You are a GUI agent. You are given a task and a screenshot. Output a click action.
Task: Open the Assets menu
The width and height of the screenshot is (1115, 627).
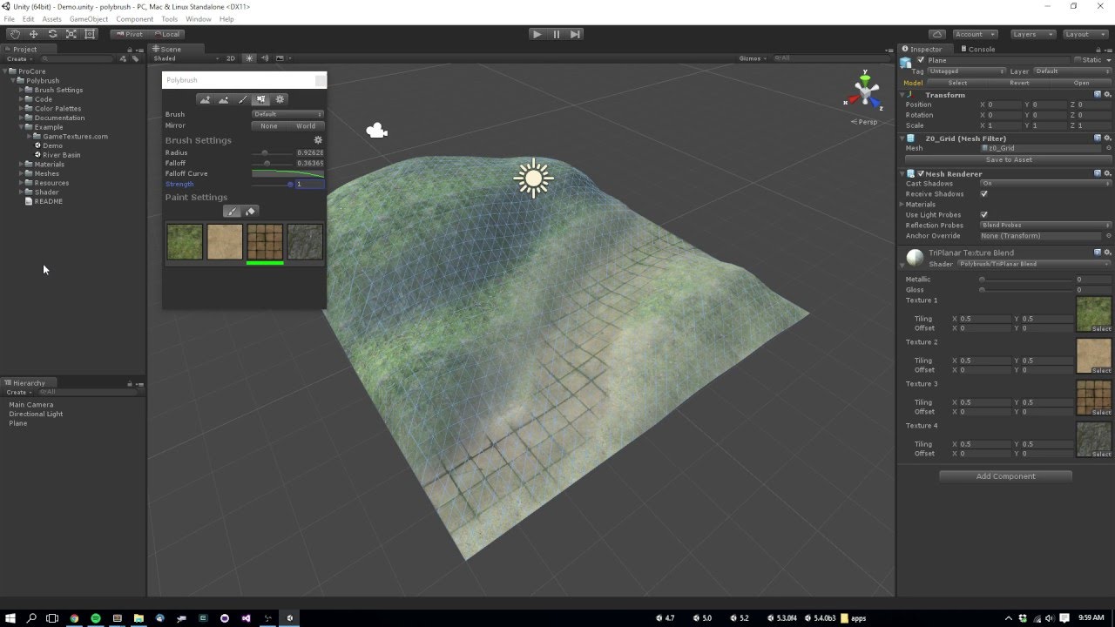[x=52, y=18]
